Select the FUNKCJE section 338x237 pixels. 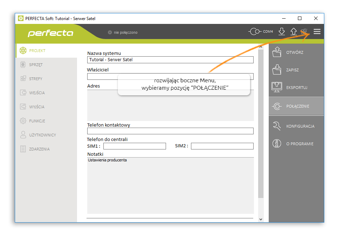tap(46, 121)
